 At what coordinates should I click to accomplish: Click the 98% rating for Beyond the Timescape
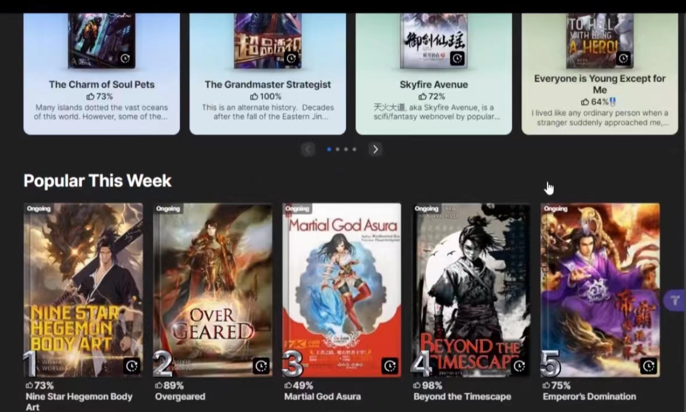(432, 385)
